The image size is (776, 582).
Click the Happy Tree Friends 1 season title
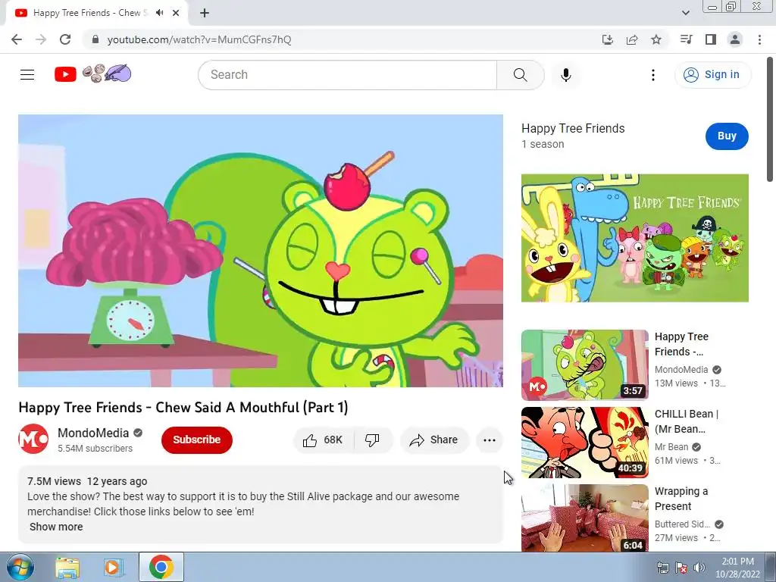click(573, 129)
